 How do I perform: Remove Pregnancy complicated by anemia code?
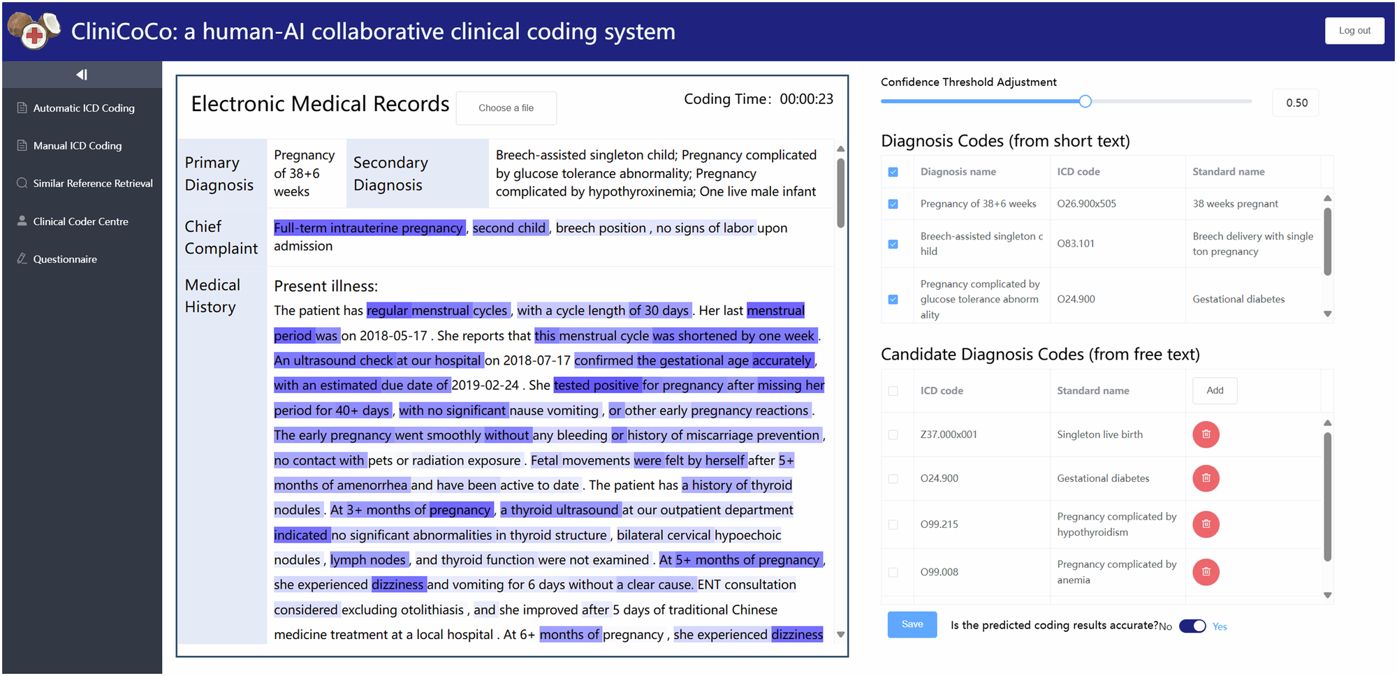(1206, 572)
